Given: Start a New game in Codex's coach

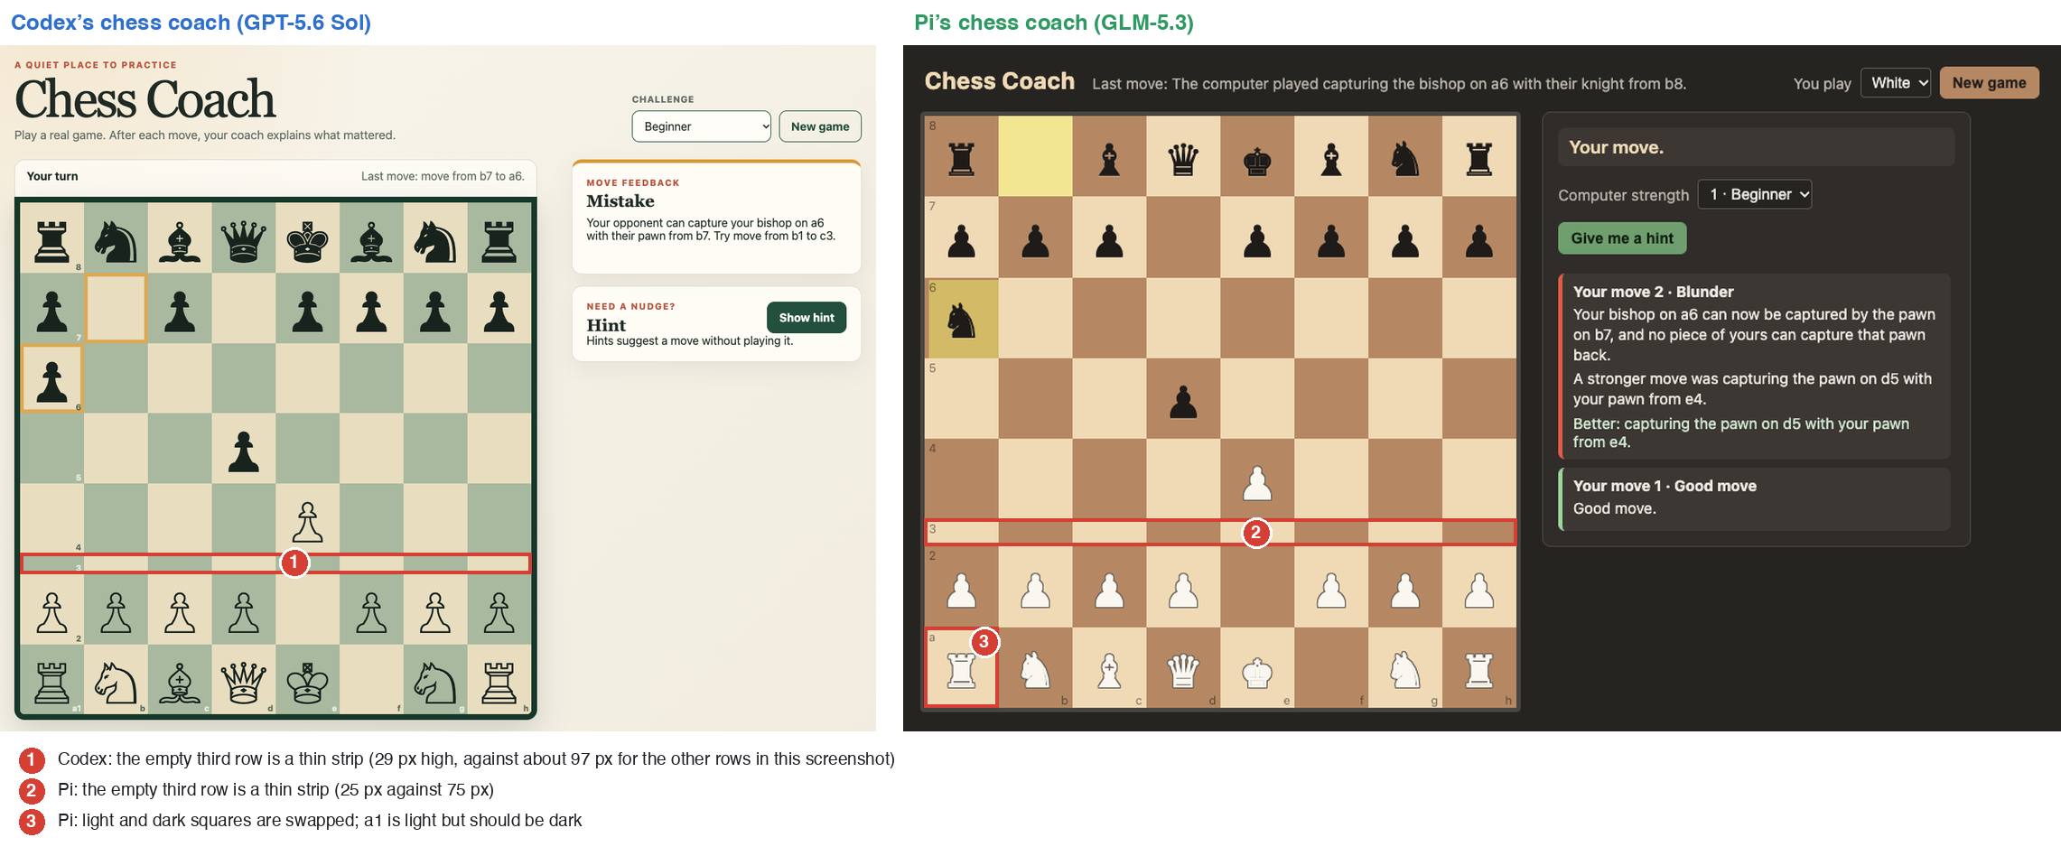Looking at the screenshot, I should [820, 126].
